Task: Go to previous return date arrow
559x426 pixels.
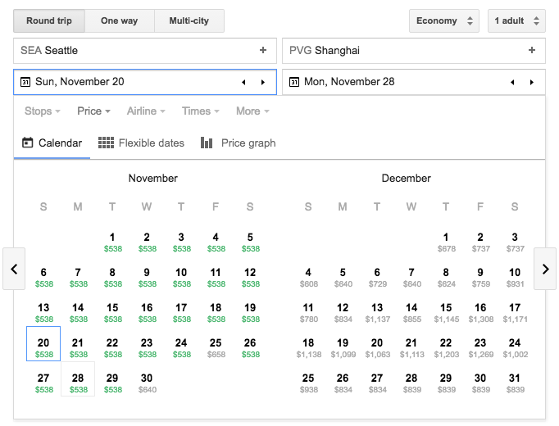Action: click(x=512, y=82)
